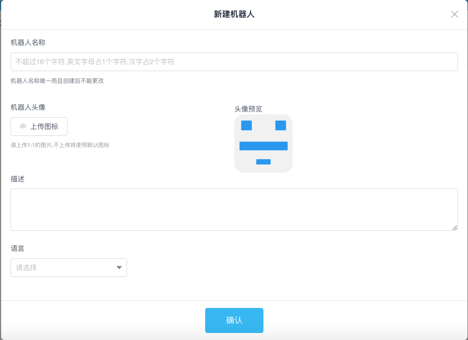Viewport: 468px width, 340px height.
Task: Click the 语言 field label
Action: pyautogui.click(x=17, y=248)
